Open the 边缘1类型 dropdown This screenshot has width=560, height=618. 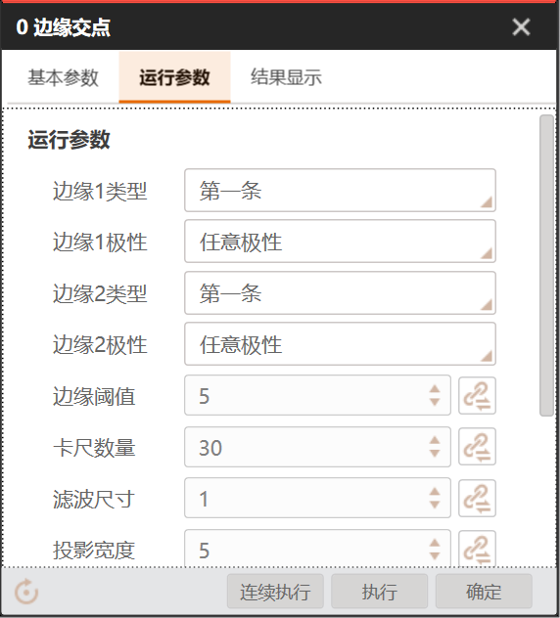click(x=340, y=191)
